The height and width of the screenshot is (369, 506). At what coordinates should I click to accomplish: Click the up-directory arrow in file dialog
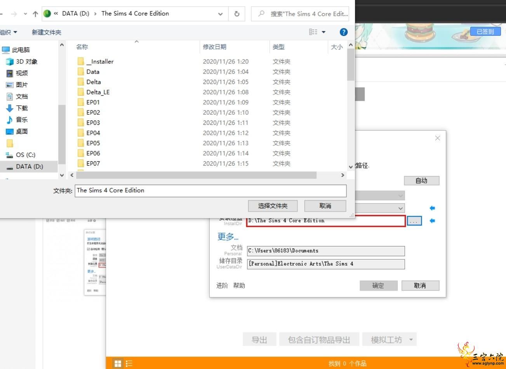click(x=35, y=14)
